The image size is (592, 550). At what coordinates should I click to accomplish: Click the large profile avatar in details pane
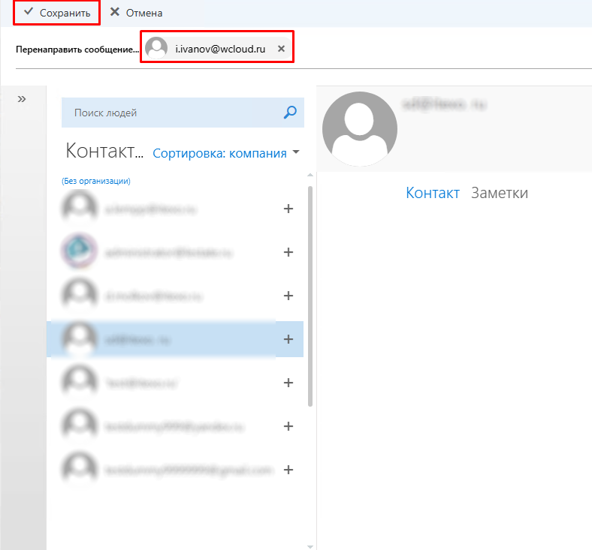point(359,128)
